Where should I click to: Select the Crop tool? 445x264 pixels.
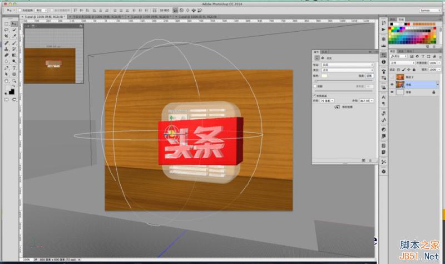point(7,36)
